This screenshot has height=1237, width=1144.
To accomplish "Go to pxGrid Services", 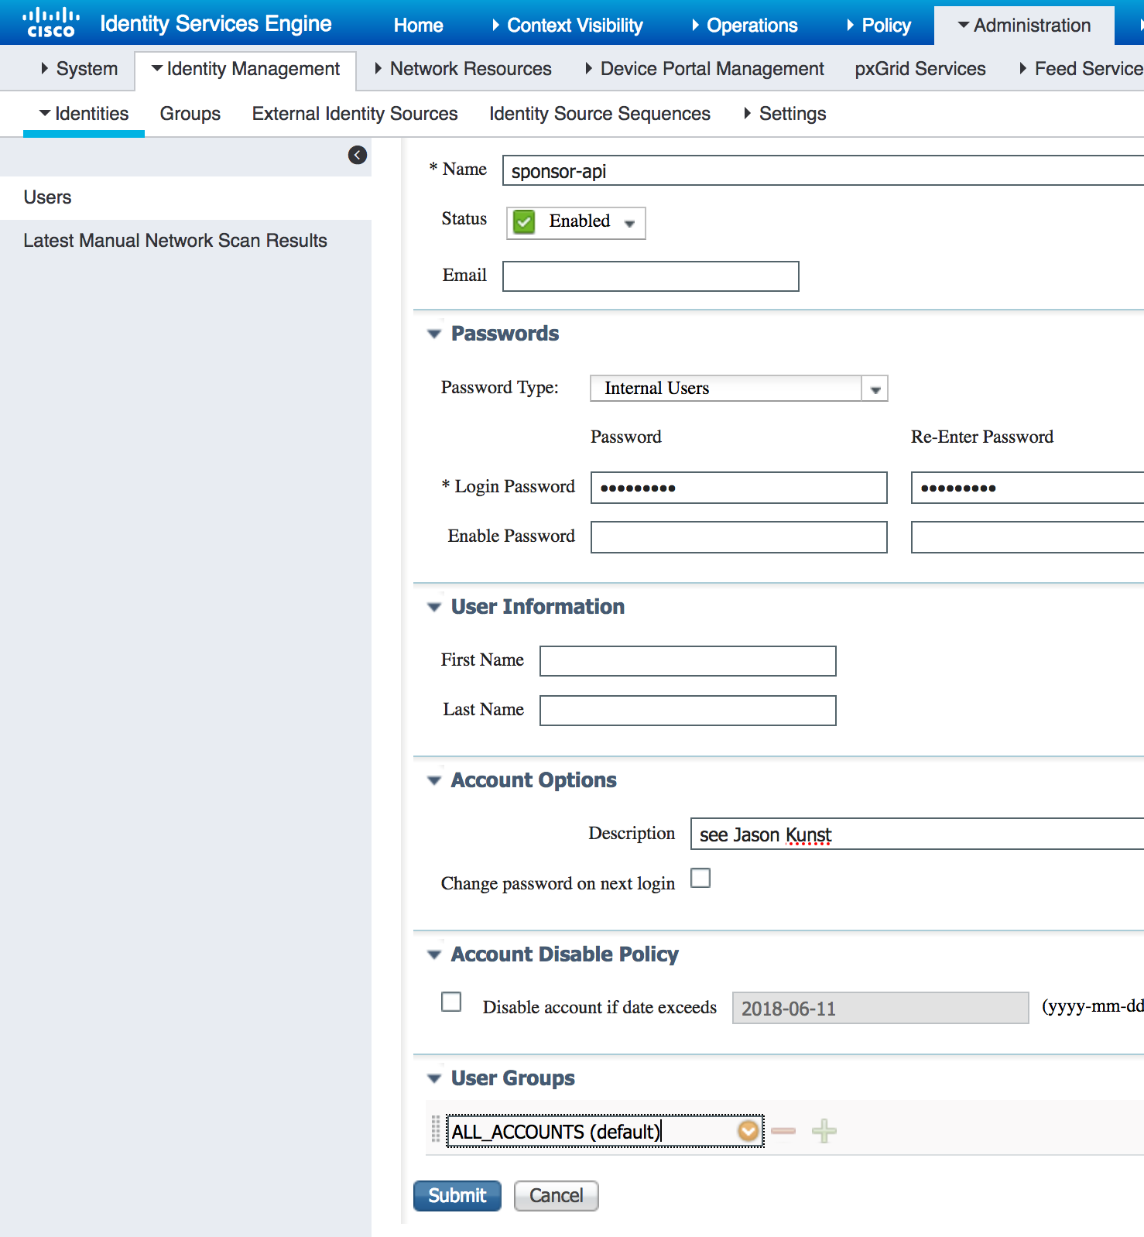I will [x=920, y=69].
